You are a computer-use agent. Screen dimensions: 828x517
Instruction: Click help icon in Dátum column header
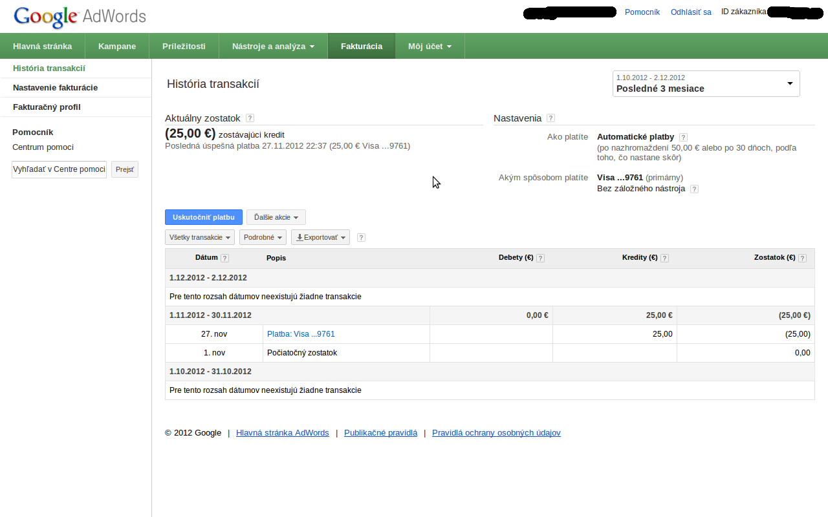tap(224, 258)
